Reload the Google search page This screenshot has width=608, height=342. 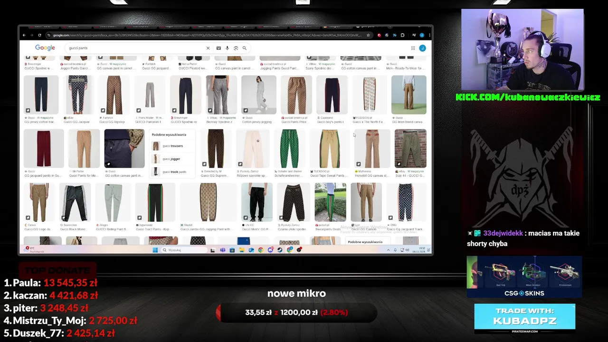tap(39, 35)
